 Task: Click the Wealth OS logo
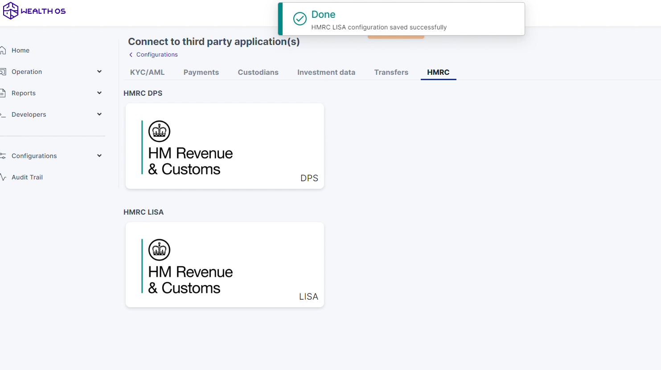pos(34,11)
